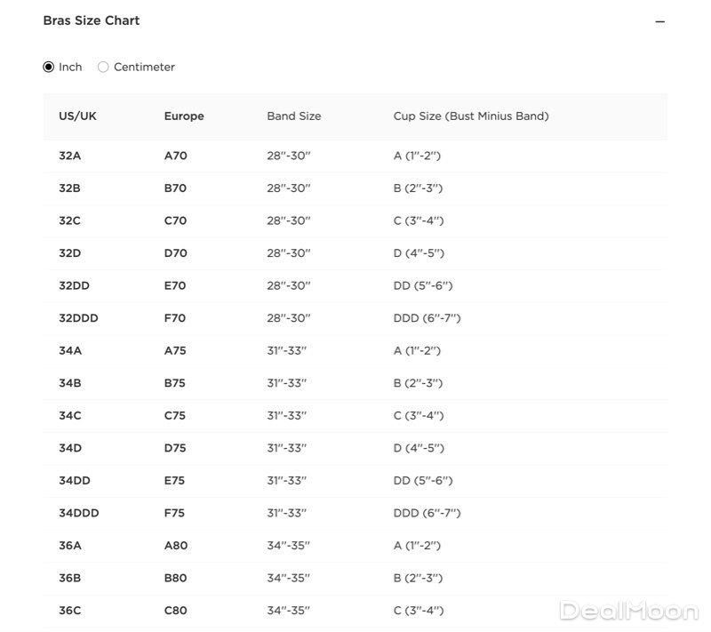Select the Inch radio button
This screenshot has width=711, height=632.
click(x=49, y=67)
